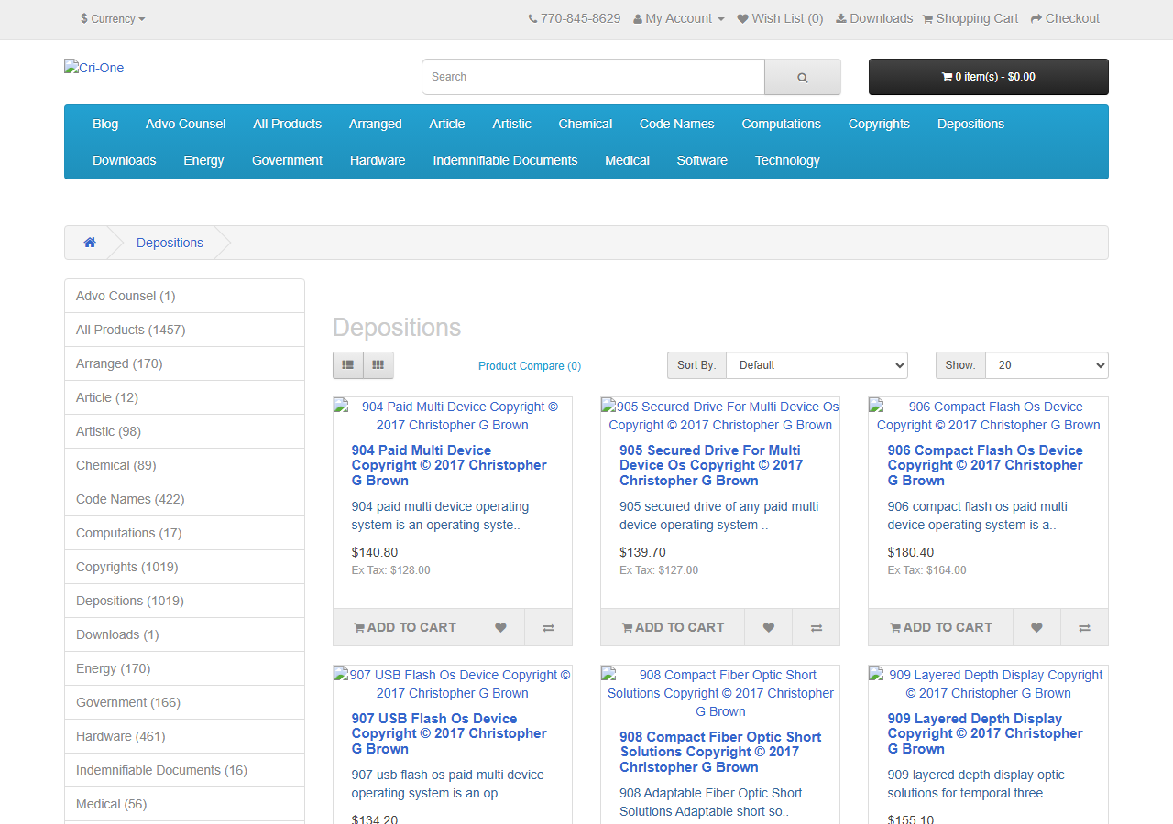
Task: Open the Sort By select box
Action: [817, 365]
